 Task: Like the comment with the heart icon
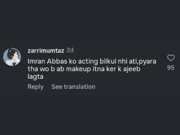[171, 58]
